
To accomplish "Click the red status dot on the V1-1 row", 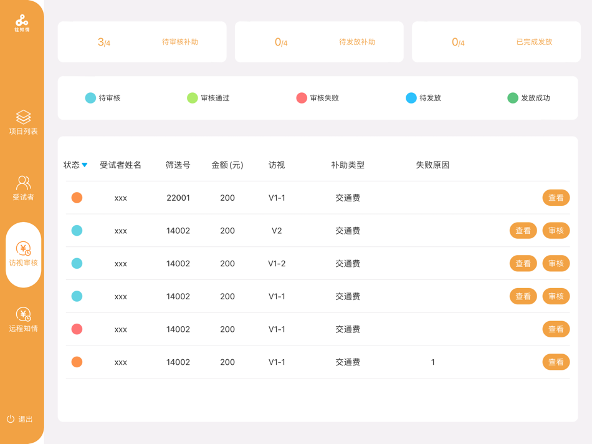I will tap(77, 329).
